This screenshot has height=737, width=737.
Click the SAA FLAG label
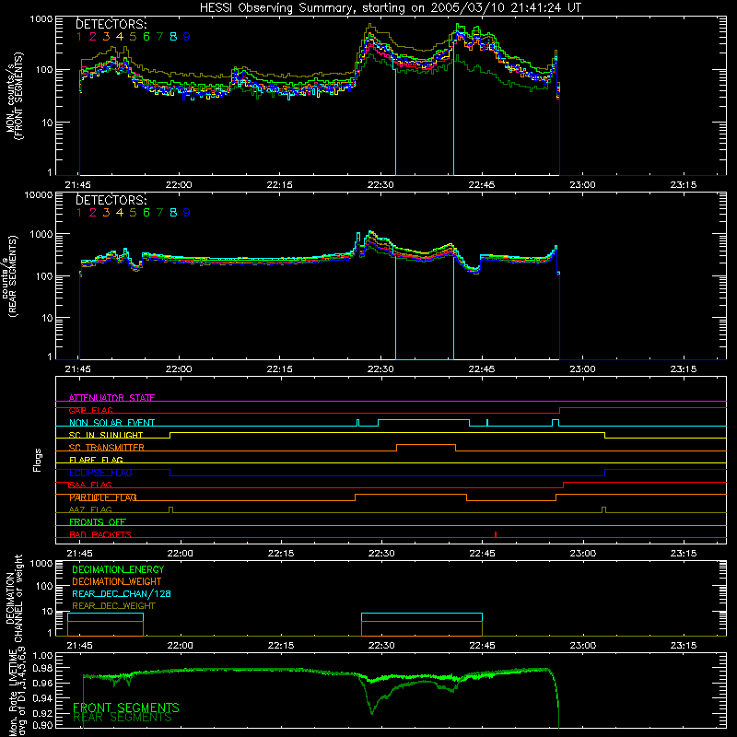pos(90,485)
